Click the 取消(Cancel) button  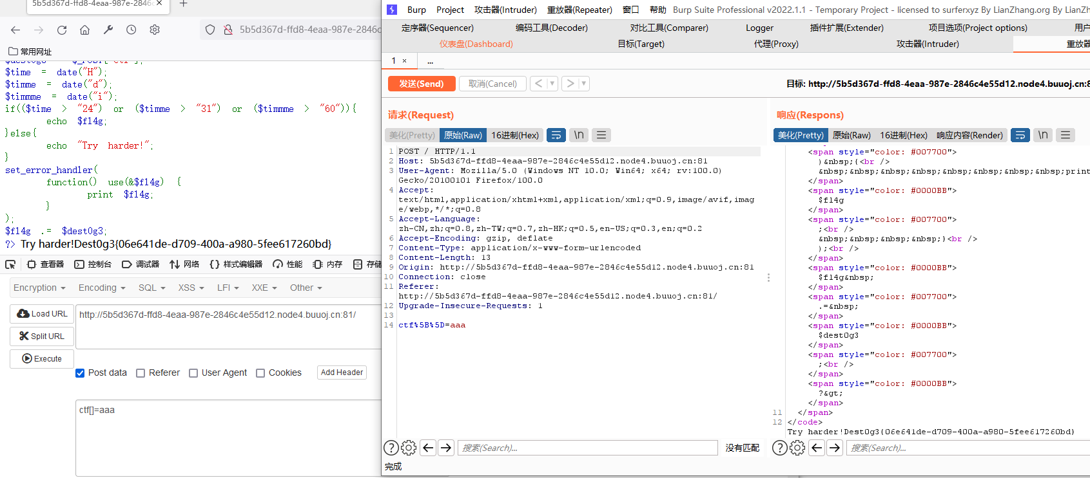click(492, 84)
